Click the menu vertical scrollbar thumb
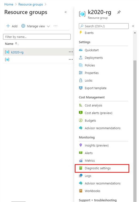Viewport: 139px width, 202px height. coord(135,131)
